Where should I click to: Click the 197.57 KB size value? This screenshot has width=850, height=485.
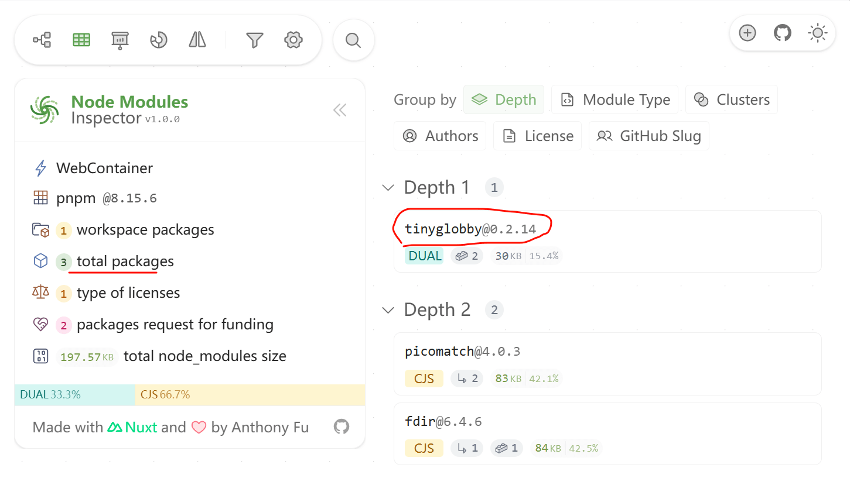tap(87, 356)
